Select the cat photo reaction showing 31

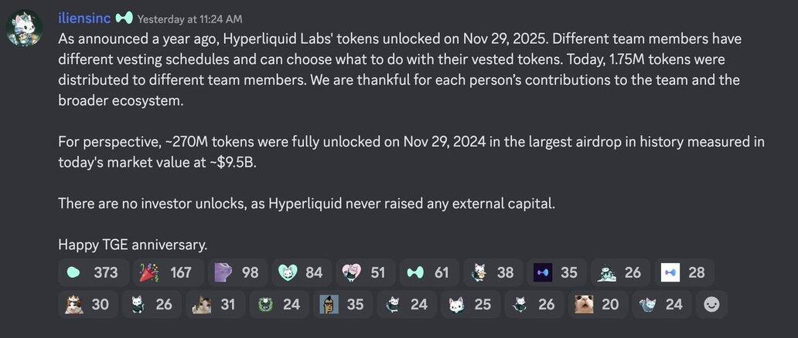(214, 304)
